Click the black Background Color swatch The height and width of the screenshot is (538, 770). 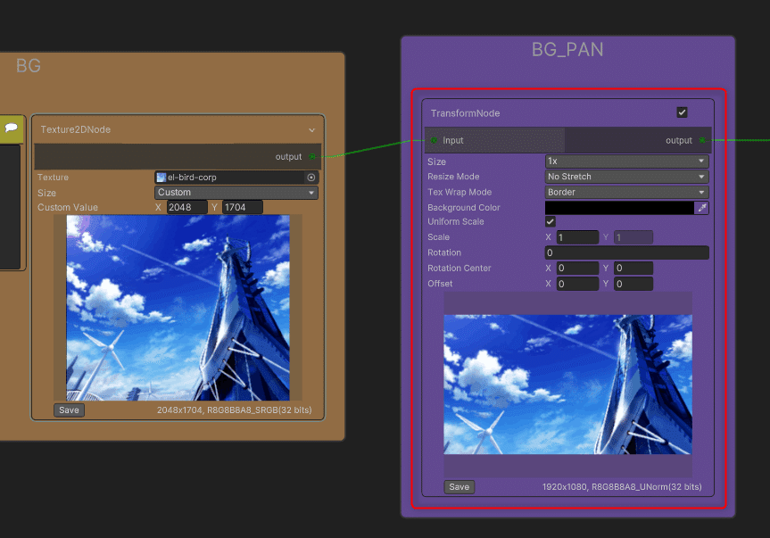pyautogui.click(x=620, y=208)
